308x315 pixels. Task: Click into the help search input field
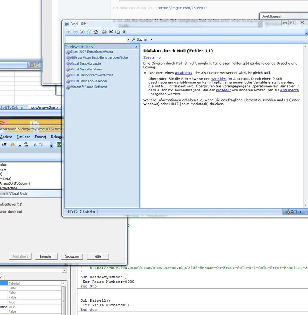96,40
